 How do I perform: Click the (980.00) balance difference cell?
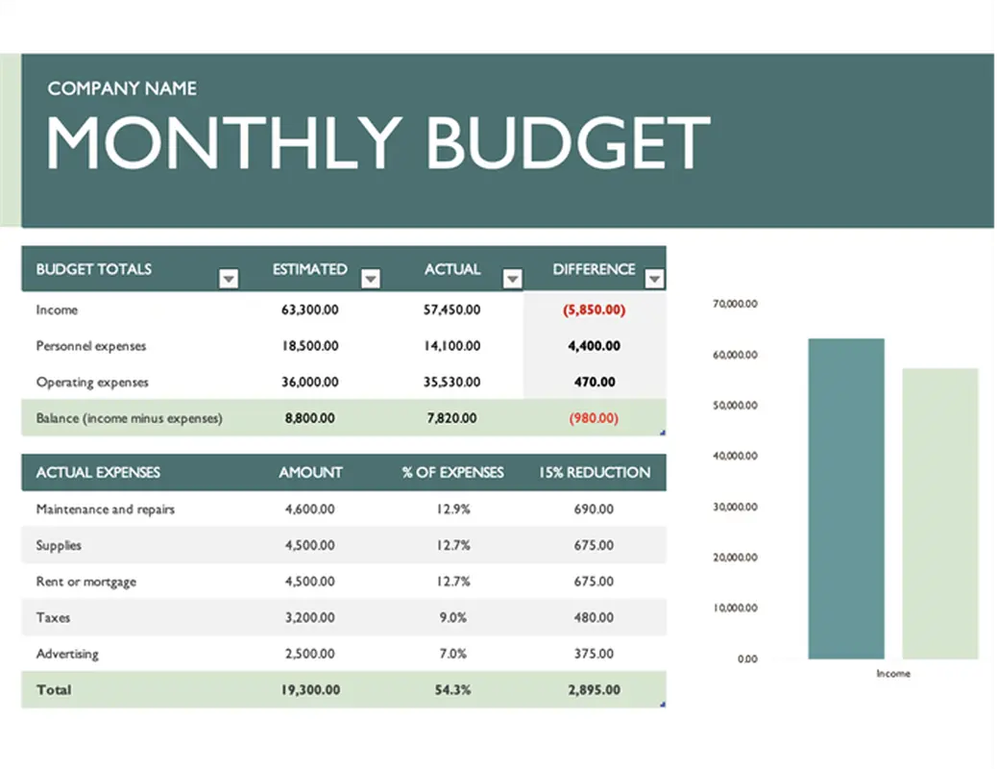594,418
